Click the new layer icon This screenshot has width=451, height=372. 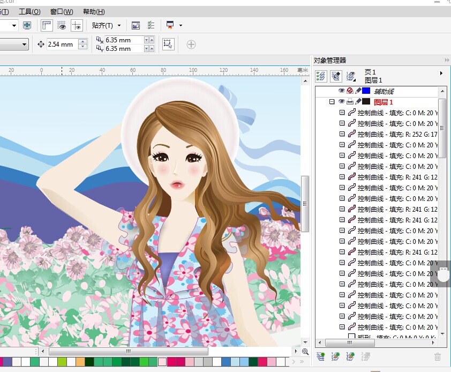(x=320, y=356)
